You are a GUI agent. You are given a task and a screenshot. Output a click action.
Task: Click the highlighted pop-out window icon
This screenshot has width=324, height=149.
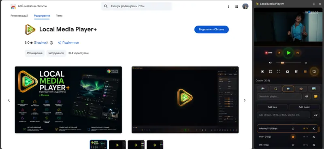click(314, 72)
